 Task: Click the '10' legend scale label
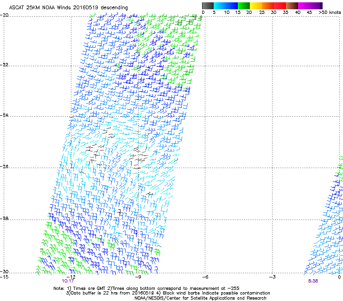[x=227, y=12]
